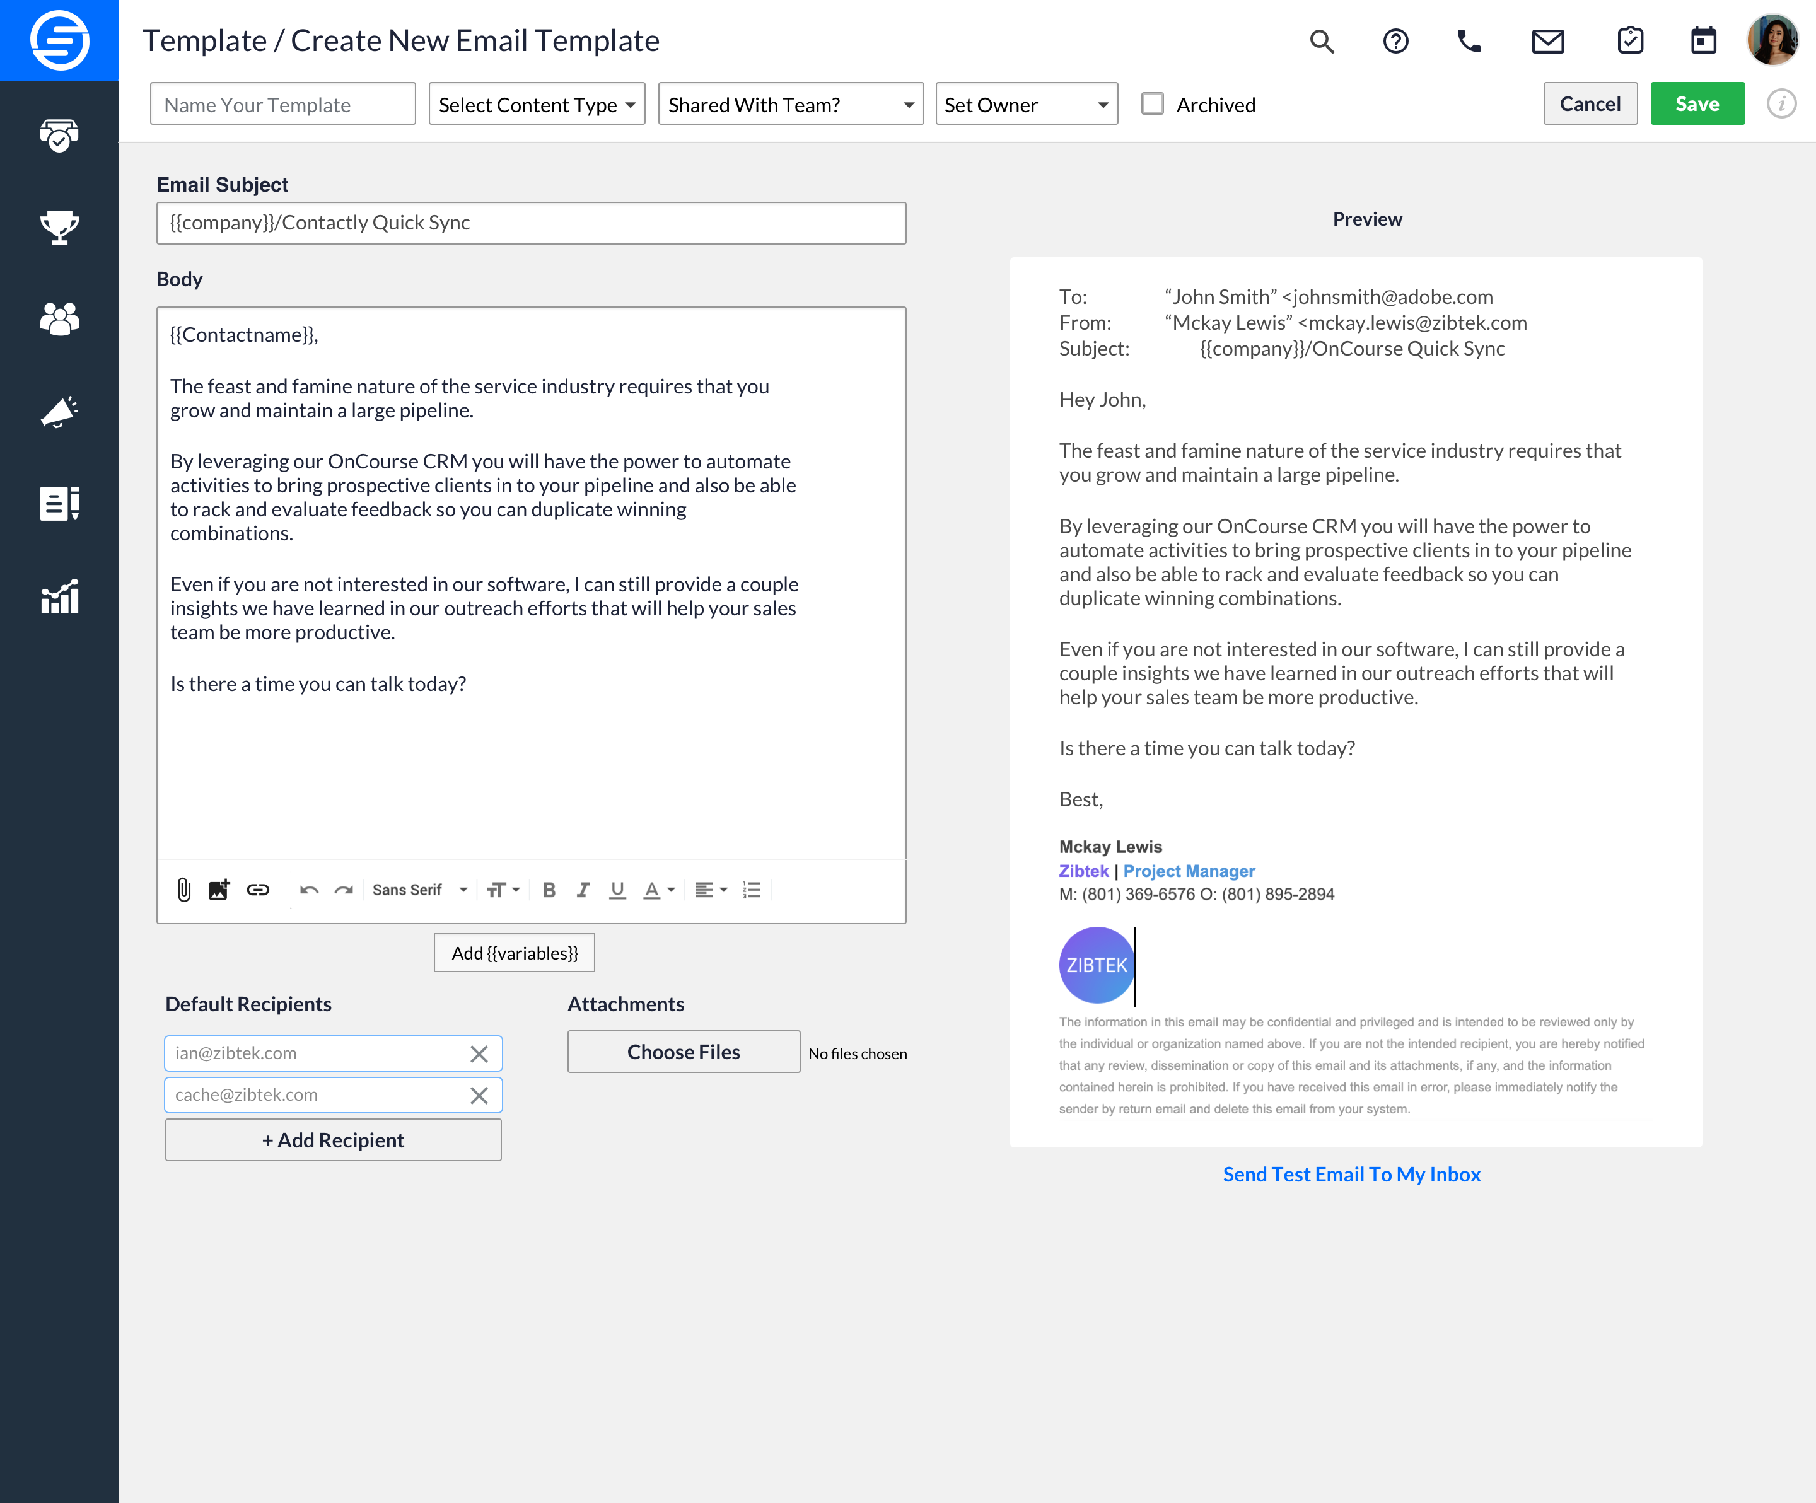The height and width of the screenshot is (1503, 1816).
Task: Click the attachment paperclip in body editor
Action: (182, 889)
